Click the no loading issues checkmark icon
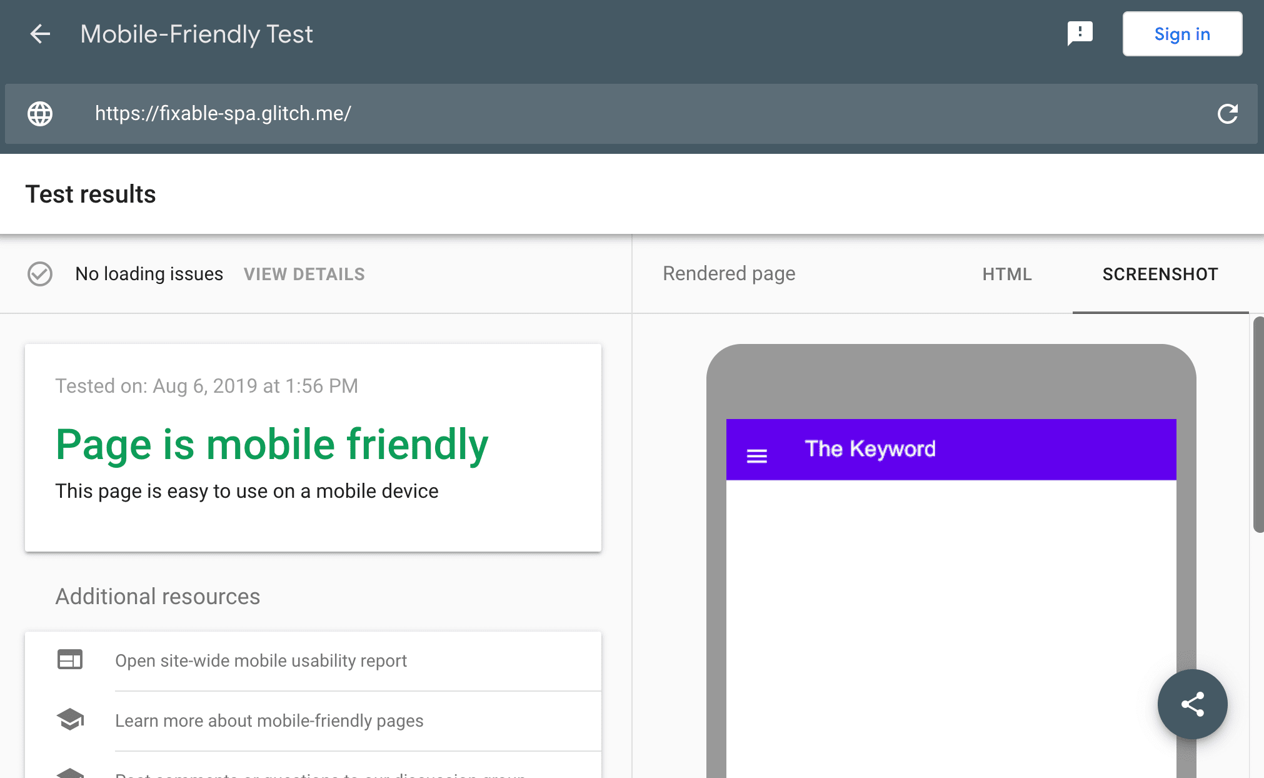1264x778 pixels. point(40,274)
